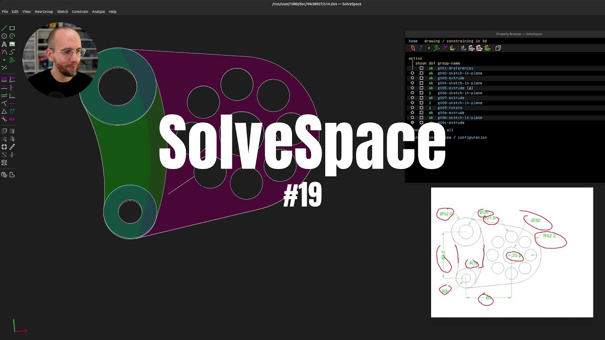Click Align View to Workplane icon
The height and width of the screenshot is (340, 605).
coord(12,175)
